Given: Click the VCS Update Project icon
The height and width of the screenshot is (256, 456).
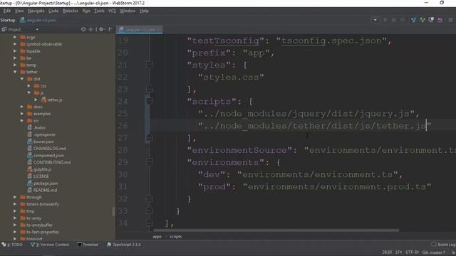Looking at the screenshot, I should tap(413, 20).
